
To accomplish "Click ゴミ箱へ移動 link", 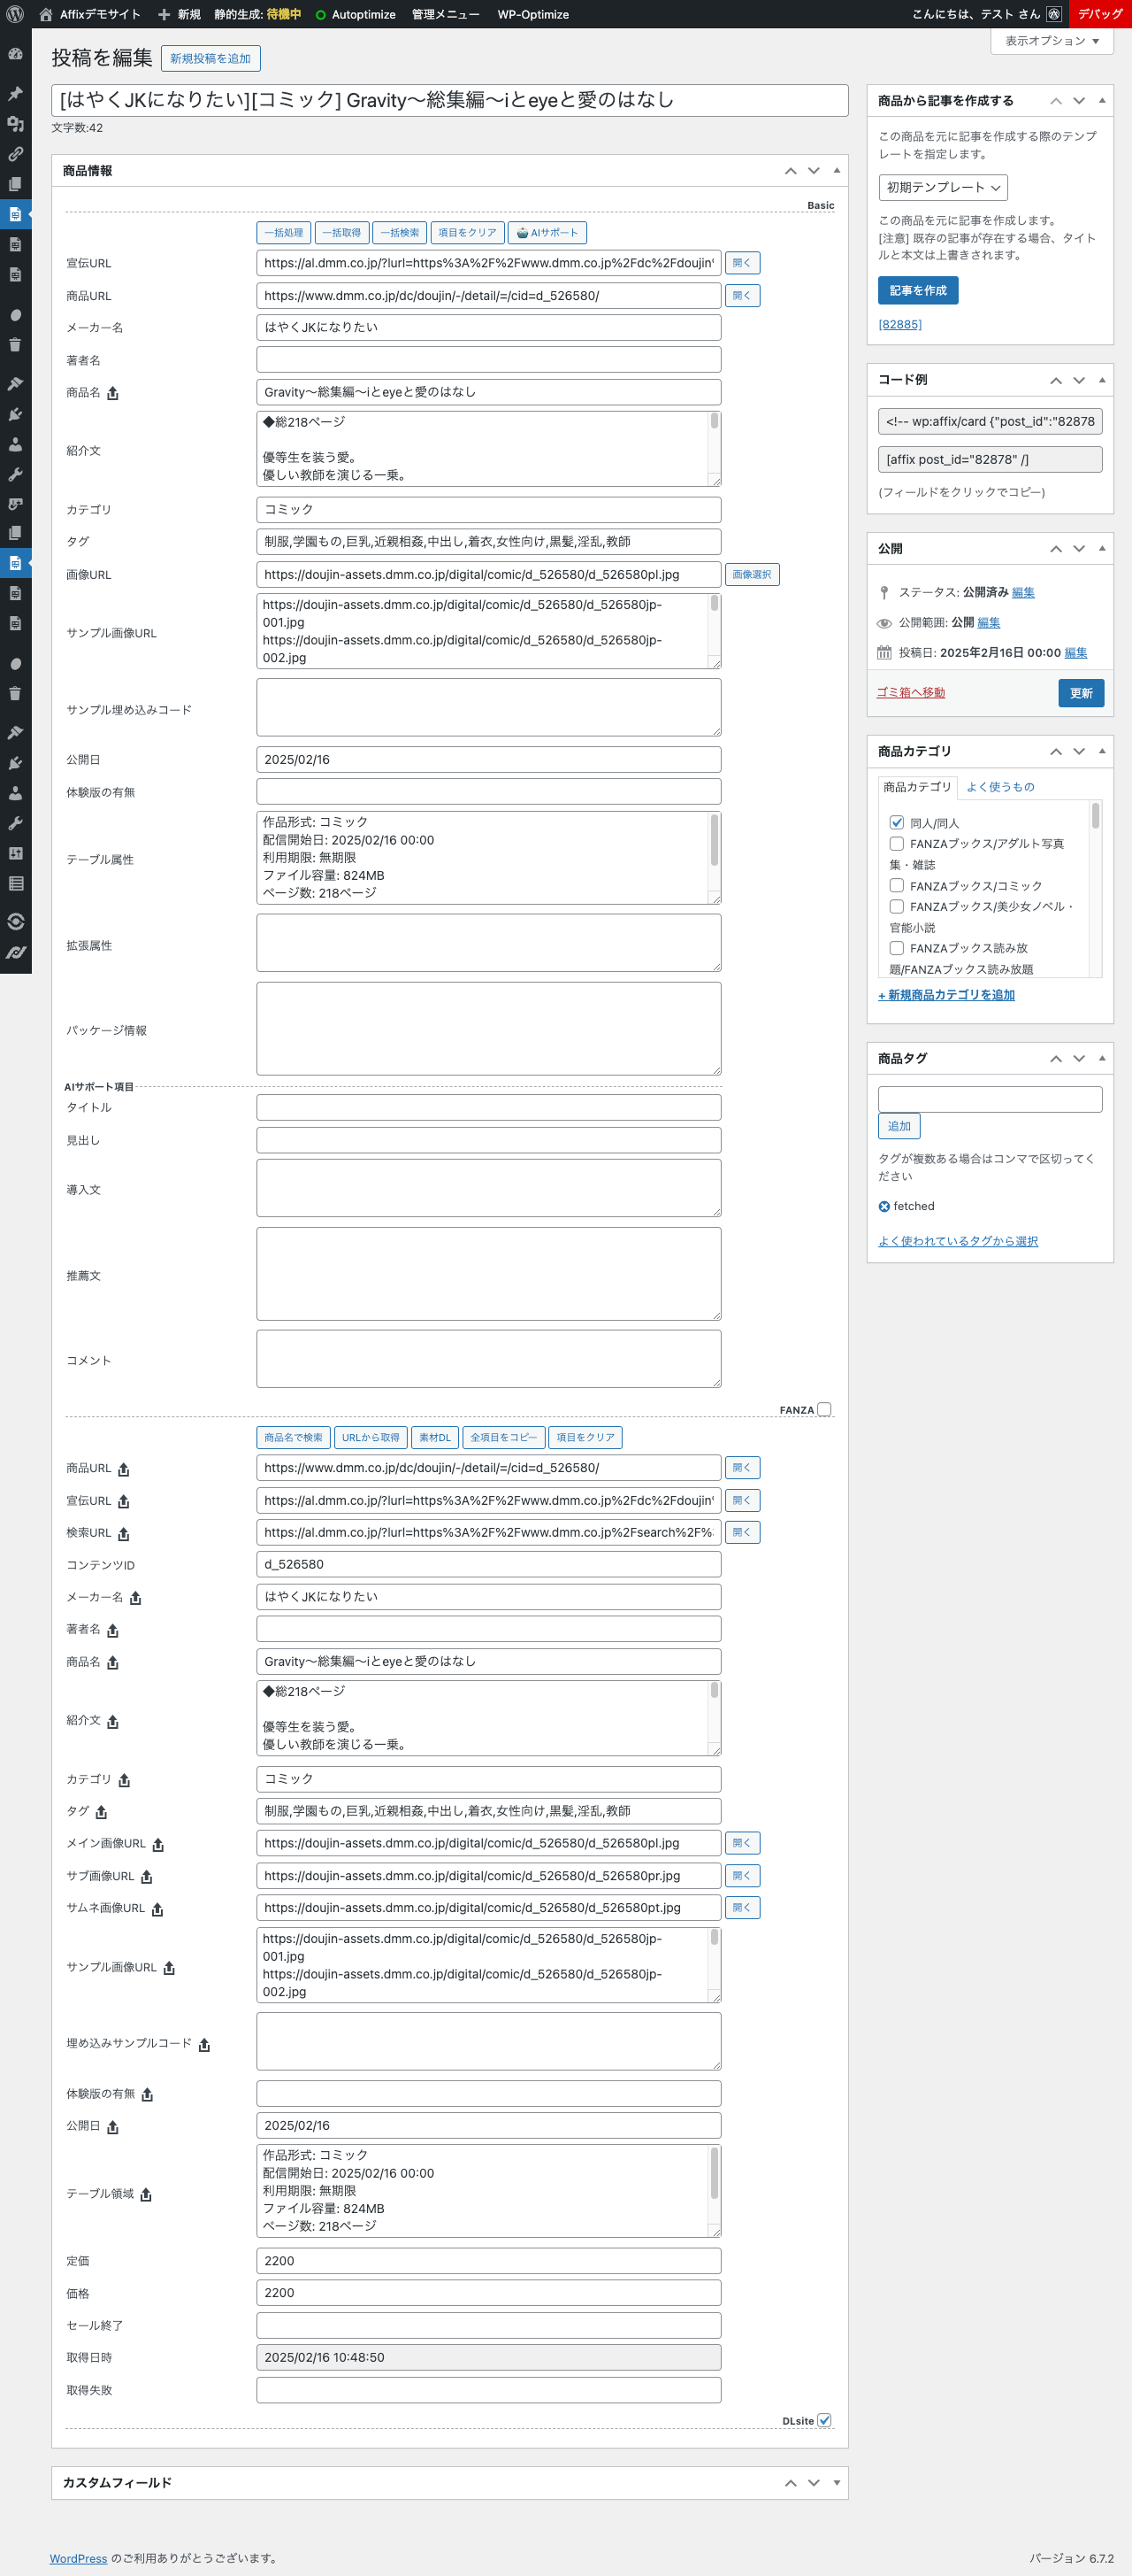I will point(911,693).
